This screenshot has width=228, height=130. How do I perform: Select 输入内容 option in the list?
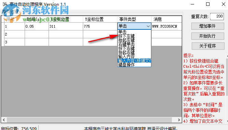click(x=134, y=56)
